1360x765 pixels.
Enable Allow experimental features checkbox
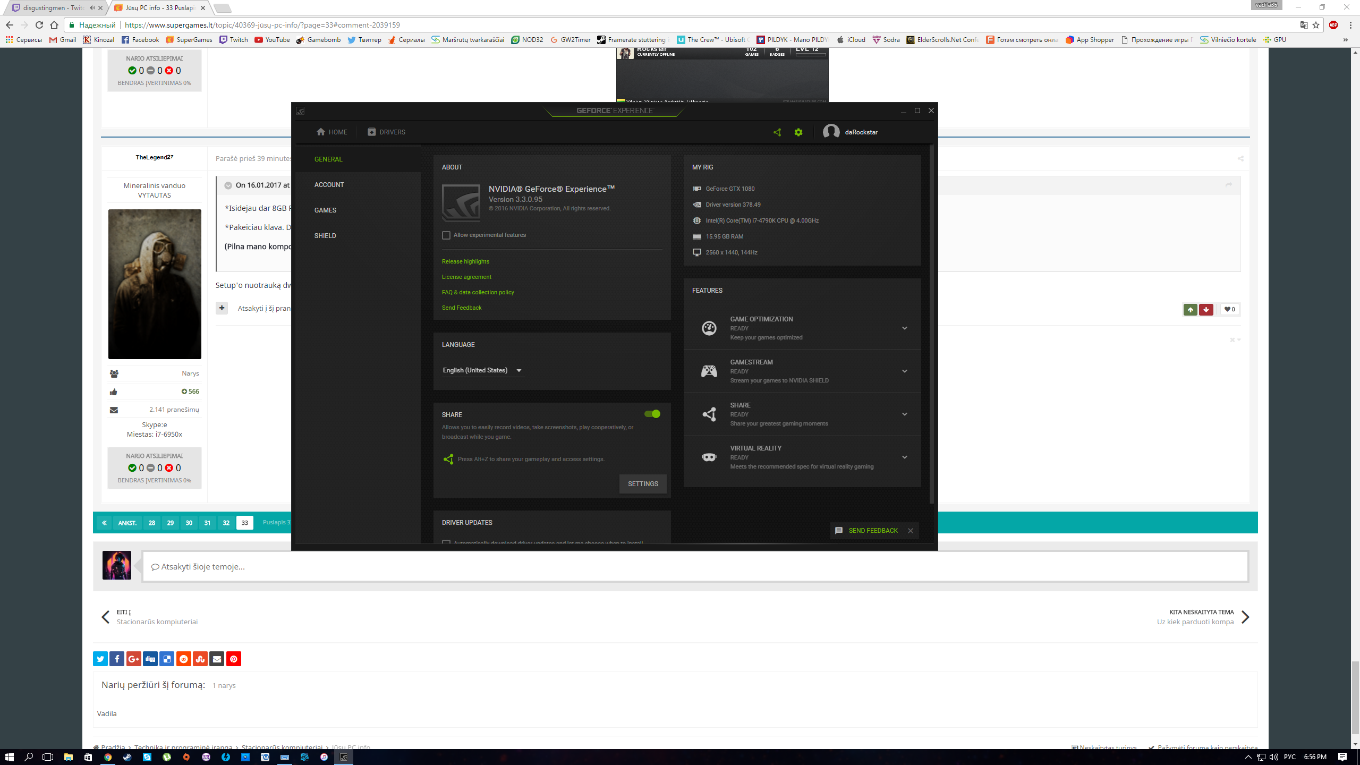click(x=446, y=235)
